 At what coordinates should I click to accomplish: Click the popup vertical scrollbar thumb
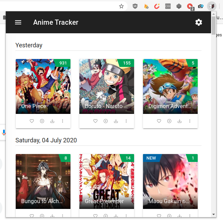(213, 25)
